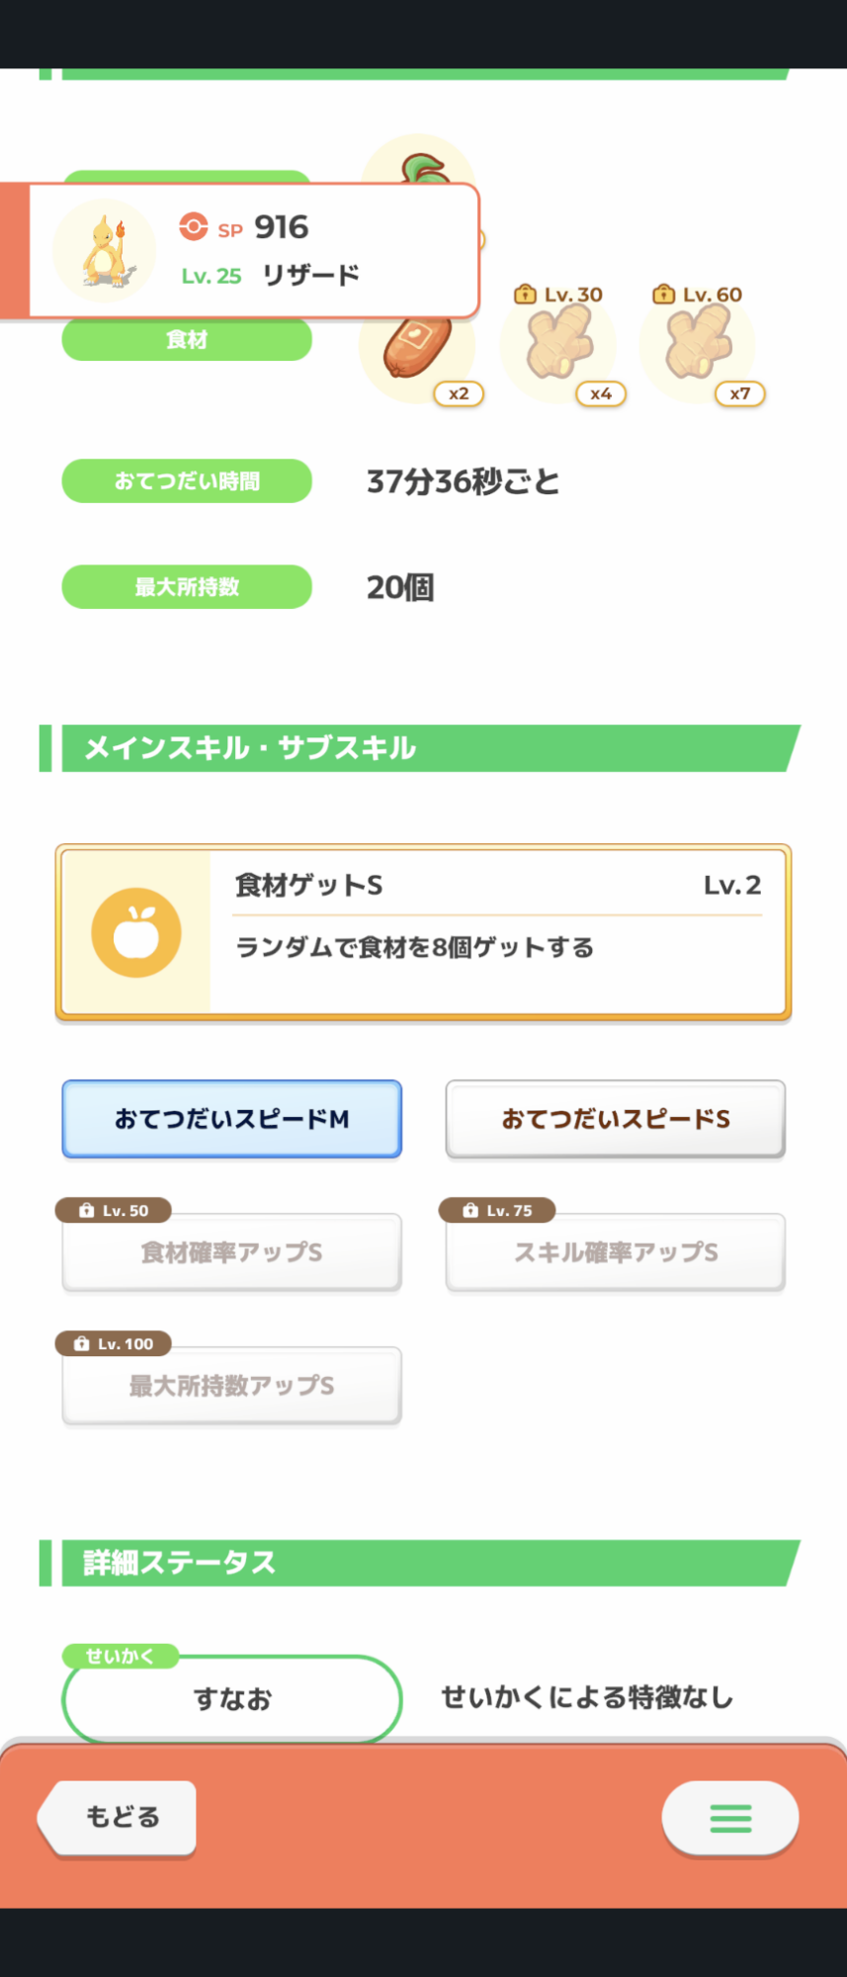Select the おてつだいスピードM sub skill
The width and height of the screenshot is (847, 1977).
232,1119
